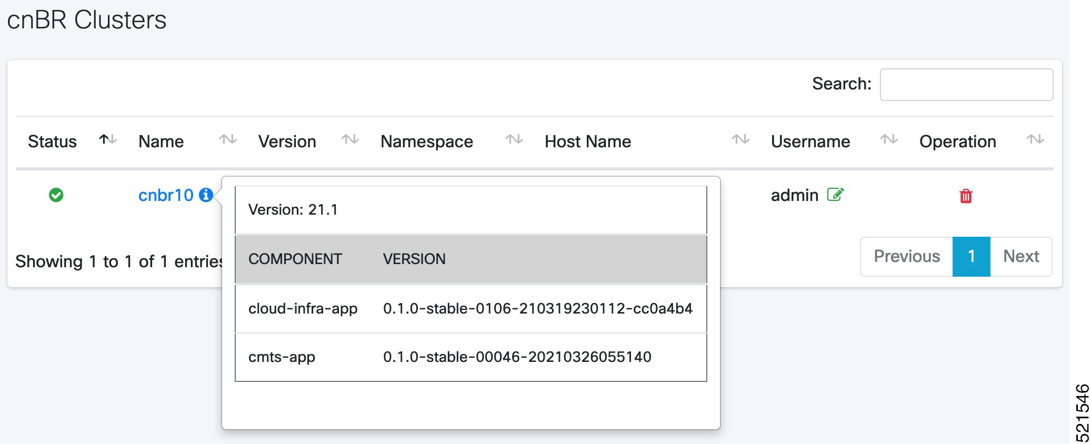
Task: Click the COMPONENT header in popup
Action: coord(295,259)
